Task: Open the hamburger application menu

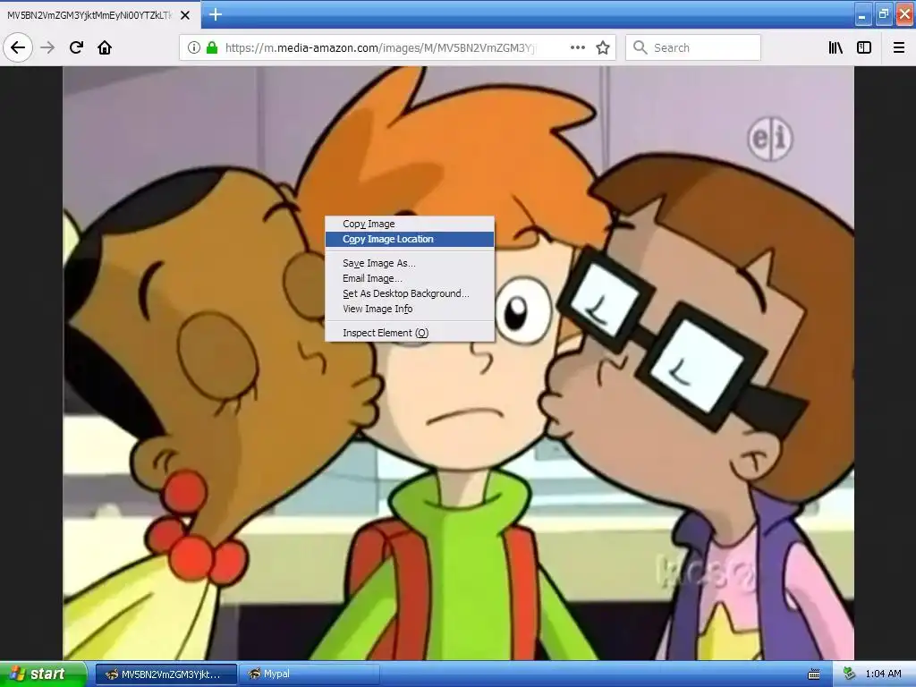Action: [899, 47]
